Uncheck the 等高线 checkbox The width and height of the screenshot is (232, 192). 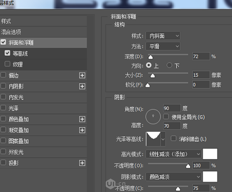[x=7, y=53]
